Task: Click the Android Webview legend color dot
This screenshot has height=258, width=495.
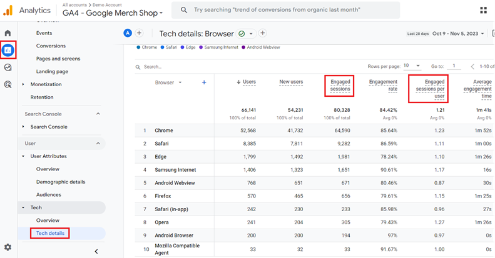Action: pyautogui.click(x=243, y=47)
